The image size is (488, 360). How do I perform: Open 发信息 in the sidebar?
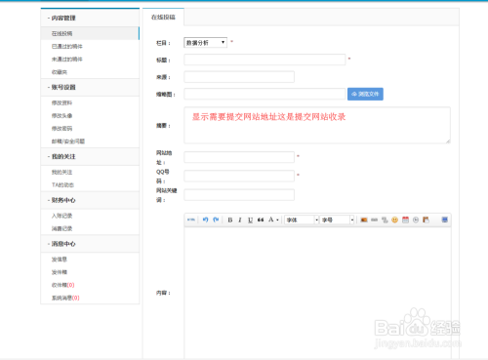tap(60, 260)
